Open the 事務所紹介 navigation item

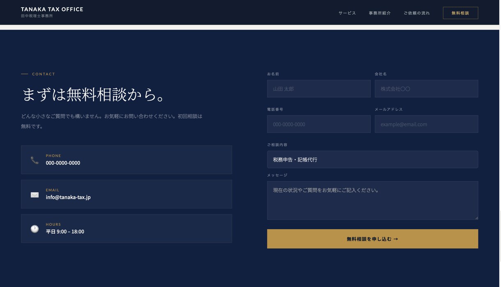coord(380,13)
